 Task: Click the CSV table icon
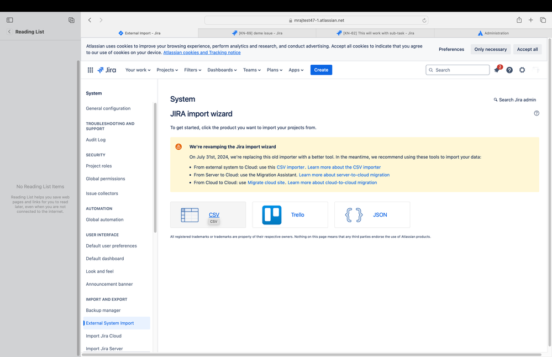click(190, 215)
